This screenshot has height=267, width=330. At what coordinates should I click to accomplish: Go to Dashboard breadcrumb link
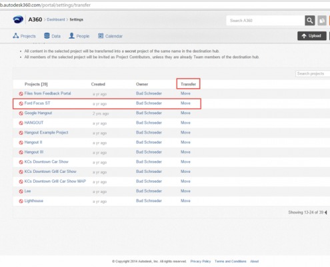56,19
